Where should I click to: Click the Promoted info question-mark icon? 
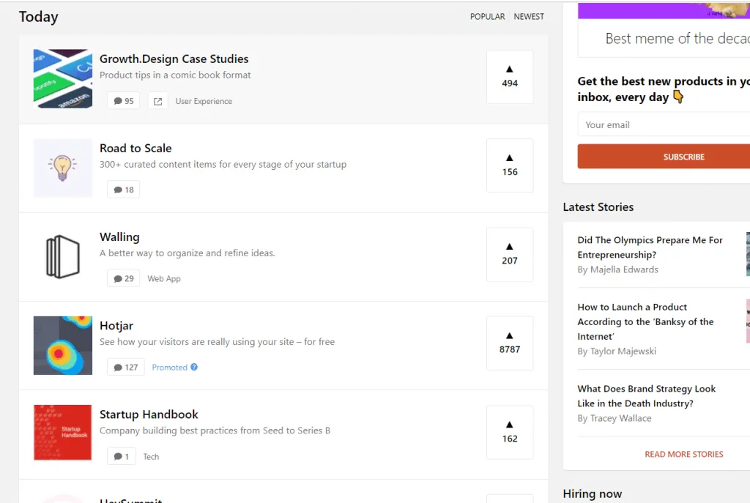pos(193,367)
